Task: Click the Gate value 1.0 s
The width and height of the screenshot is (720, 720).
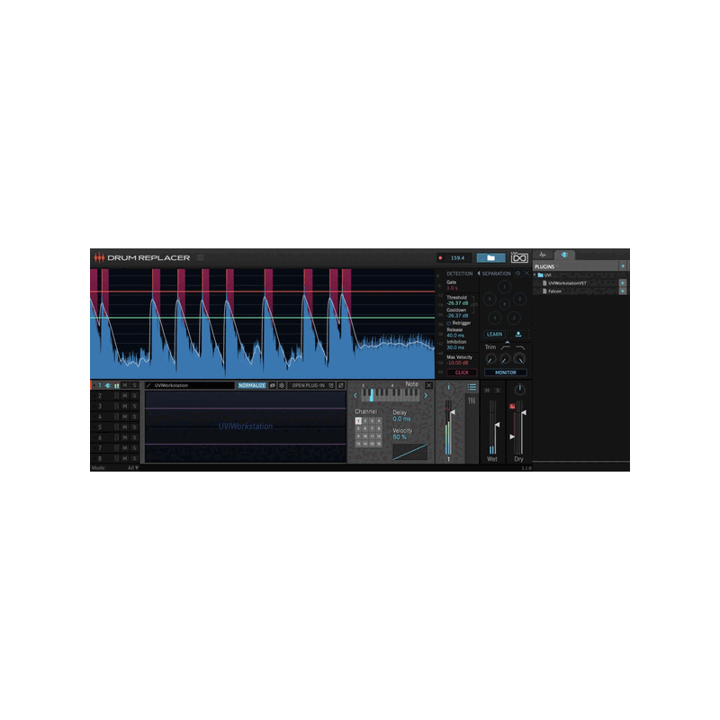Action: coord(452,288)
